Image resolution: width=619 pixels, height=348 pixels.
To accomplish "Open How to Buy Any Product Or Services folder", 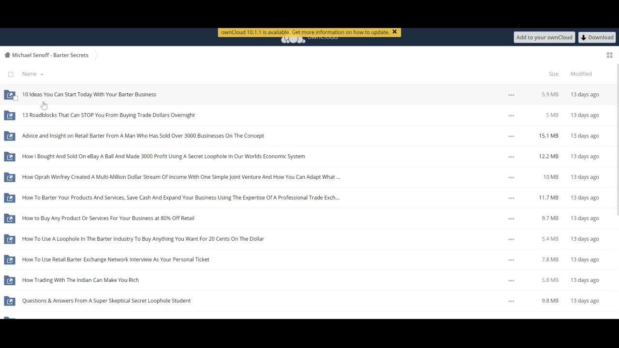I will [x=108, y=218].
